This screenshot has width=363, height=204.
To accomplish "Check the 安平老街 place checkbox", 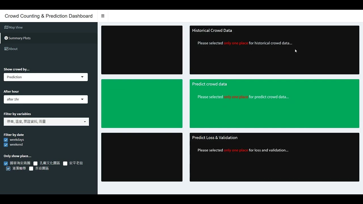I will point(65,163).
